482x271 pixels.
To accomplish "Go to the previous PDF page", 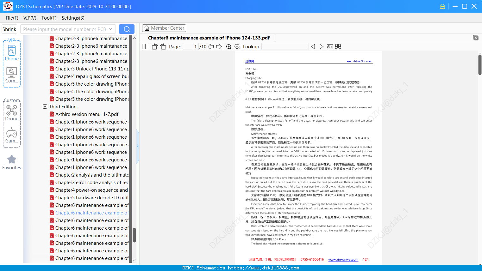I will pos(211,47).
